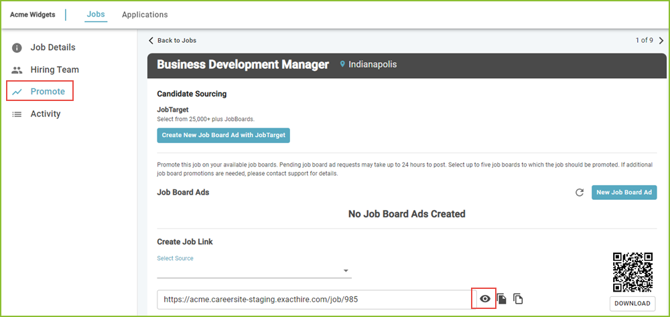Download the QR code
The width and height of the screenshot is (670, 317).
click(x=632, y=304)
